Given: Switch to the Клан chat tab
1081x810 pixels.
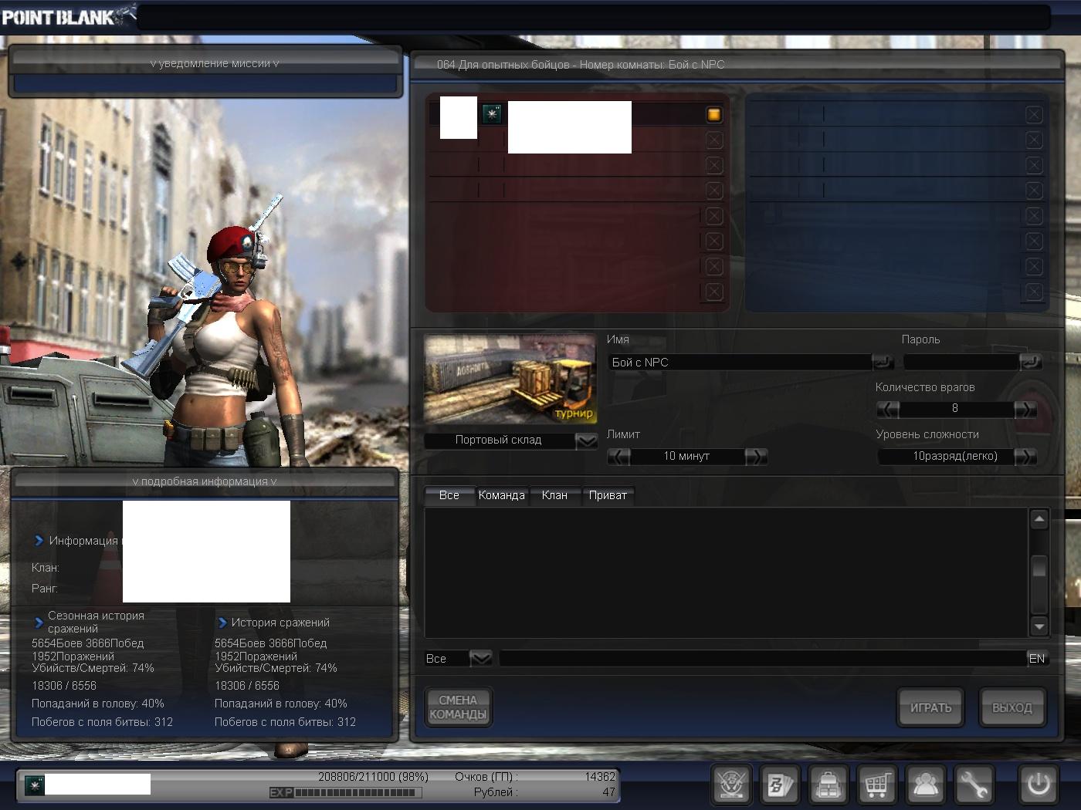Looking at the screenshot, I should point(554,495).
